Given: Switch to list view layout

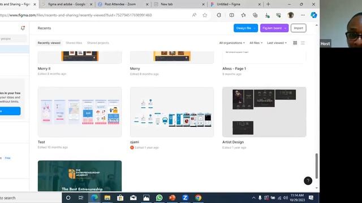Looking at the screenshot, I should point(303,43).
